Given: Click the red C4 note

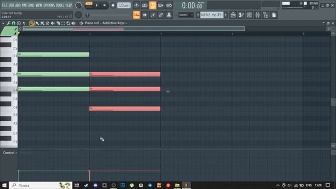Looking at the screenshot, I should (x=125, y=109).
